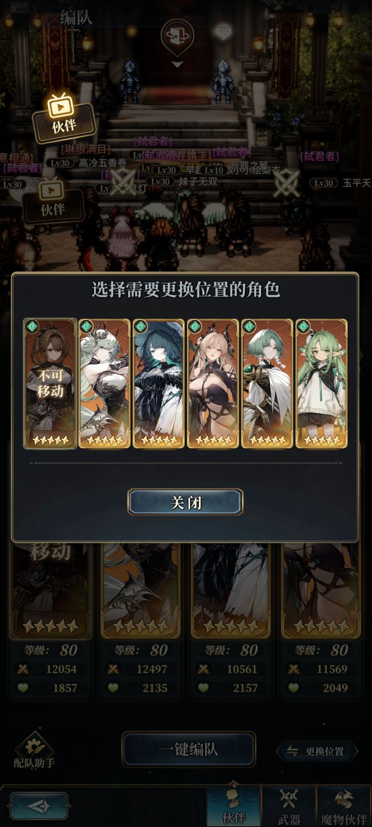
Task: Expand the down arrow below portal icon
Action: click(x=177, y=65)
